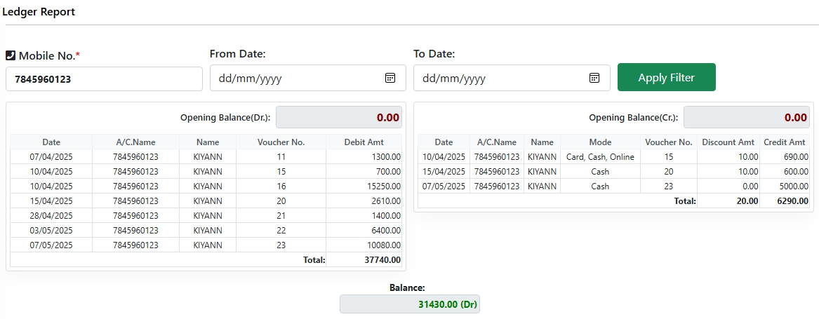
Task: Click the debit total 37740.00 cell
Action: pos(364,259)
